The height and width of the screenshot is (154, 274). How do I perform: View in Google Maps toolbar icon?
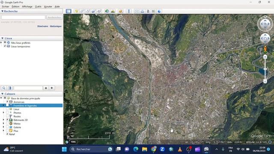point(154,11)
